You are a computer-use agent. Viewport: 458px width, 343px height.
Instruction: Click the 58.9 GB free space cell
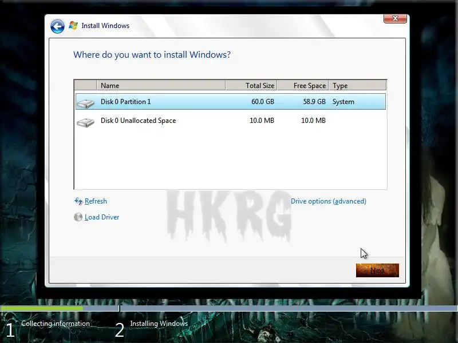(314, 102)
